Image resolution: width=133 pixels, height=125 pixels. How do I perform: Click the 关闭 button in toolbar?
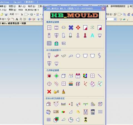pyautogui.click(x=12, y=14)
